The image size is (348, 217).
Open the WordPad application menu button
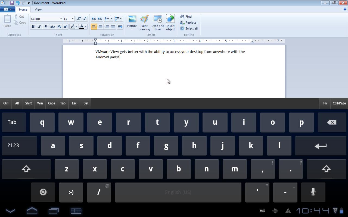click(8, 9)
